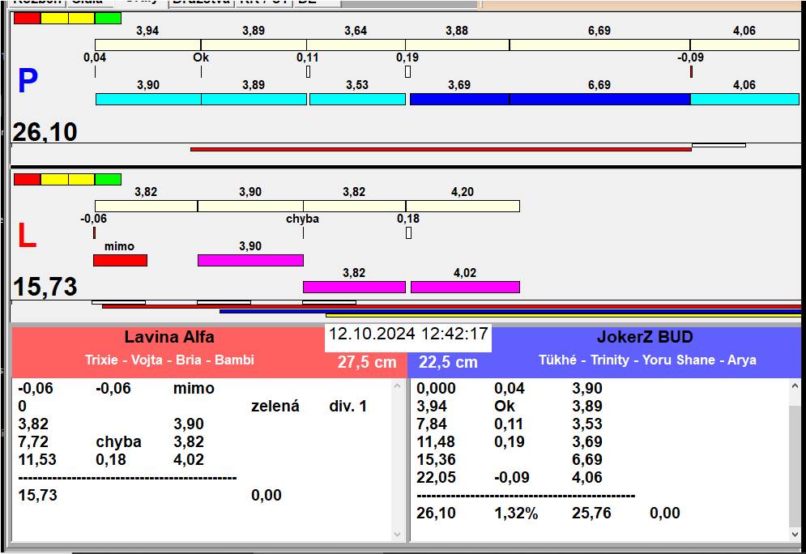
Task: Click the roster Tükhé - Trinity - Yoru Shane - Arya
Action: [x=648, y=360]
